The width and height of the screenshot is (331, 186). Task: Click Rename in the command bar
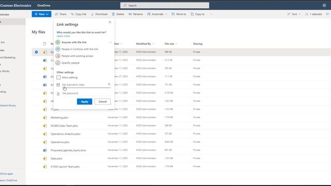[136, 14]
